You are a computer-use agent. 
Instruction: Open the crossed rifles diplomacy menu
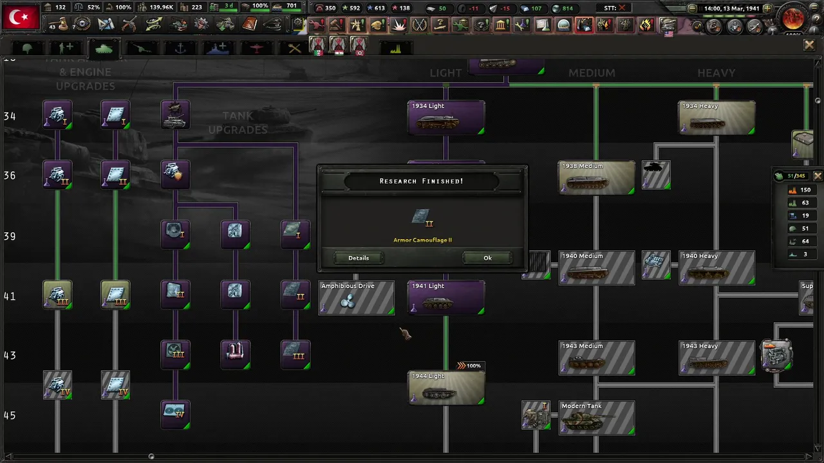coord(129,25)
